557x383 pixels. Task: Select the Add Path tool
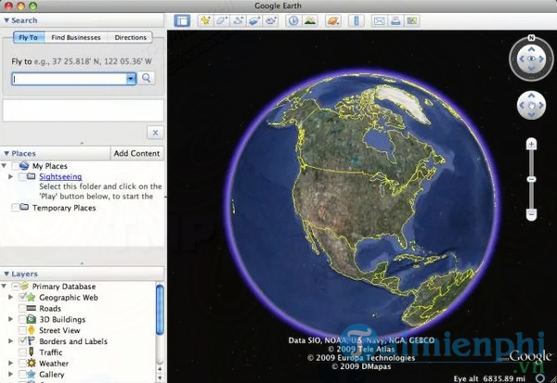[x=238, y=20]
